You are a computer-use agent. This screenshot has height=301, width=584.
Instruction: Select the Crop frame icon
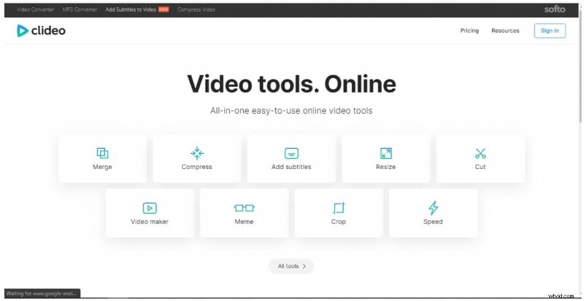pos(339,208)
